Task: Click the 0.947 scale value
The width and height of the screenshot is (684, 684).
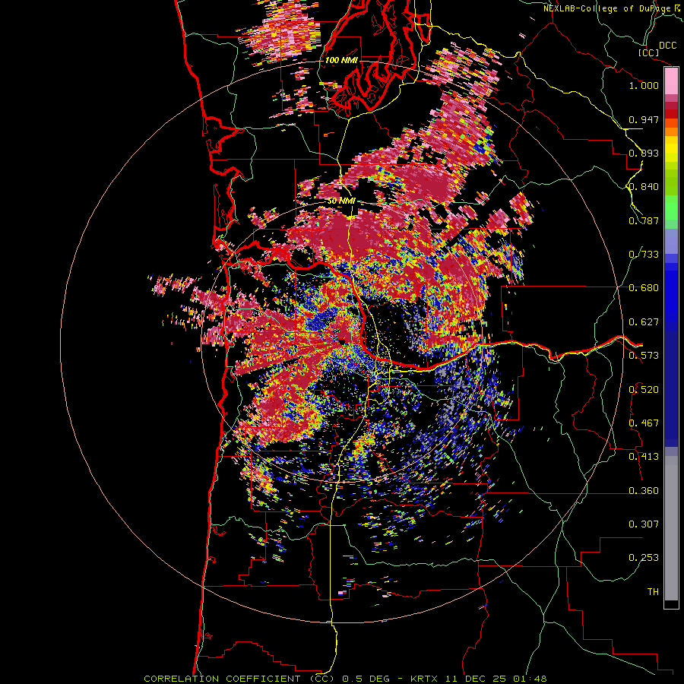Action: [x=644, y=119]
